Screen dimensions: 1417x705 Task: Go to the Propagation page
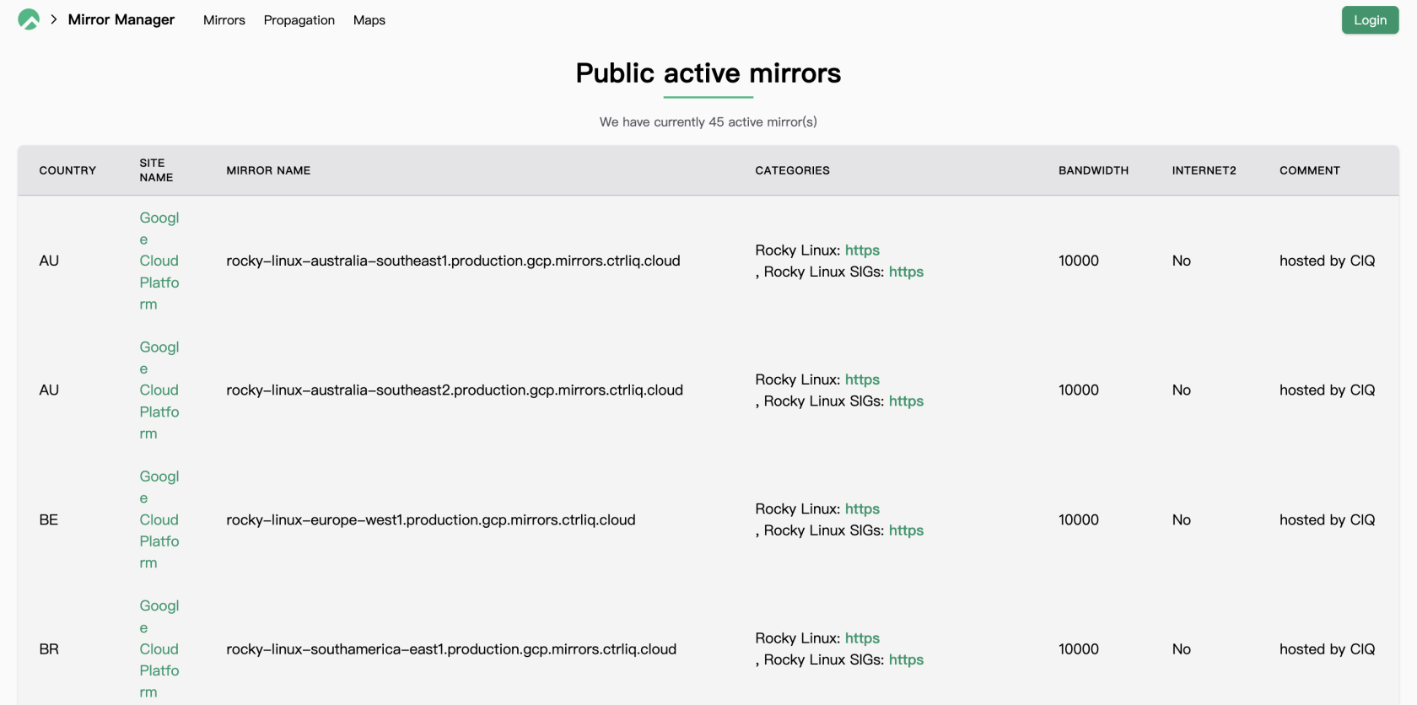(299, 20)
